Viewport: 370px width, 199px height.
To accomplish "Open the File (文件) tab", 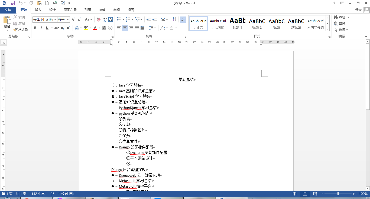I will point(8,10).
